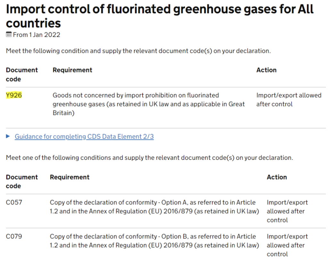Click the Option A declaration of conformity description
The width and height of the screenshot is (328, 261).
click(154, 207)
